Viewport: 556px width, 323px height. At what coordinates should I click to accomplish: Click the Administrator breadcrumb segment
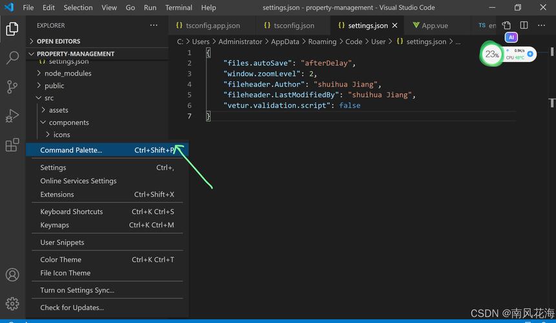coord(240,41)
